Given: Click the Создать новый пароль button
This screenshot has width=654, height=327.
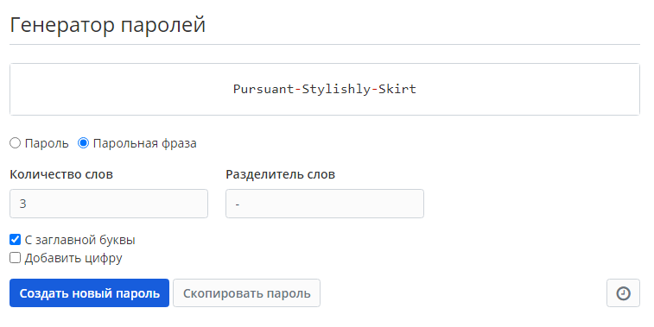Looking at the screenshot, I should point(89,293).
